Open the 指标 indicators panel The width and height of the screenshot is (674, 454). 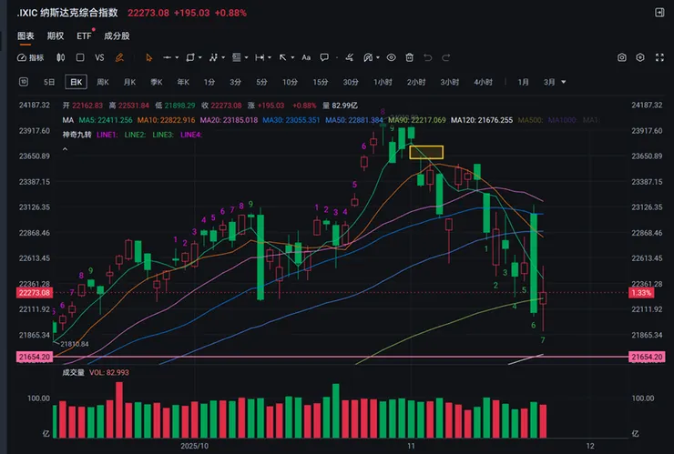coord(31,57)
